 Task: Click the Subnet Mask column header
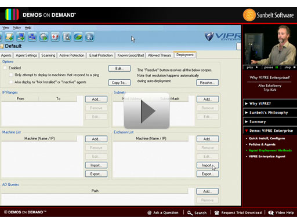(170, 99)
